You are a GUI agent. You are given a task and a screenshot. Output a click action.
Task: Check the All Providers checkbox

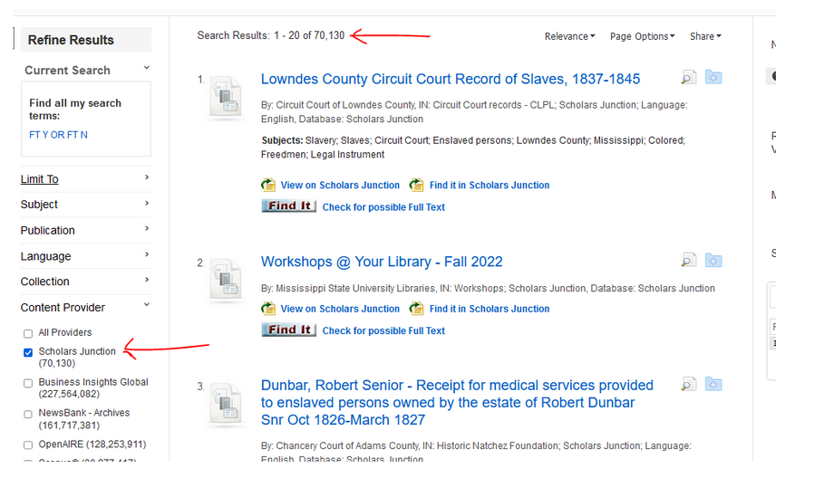pos(28,334)
